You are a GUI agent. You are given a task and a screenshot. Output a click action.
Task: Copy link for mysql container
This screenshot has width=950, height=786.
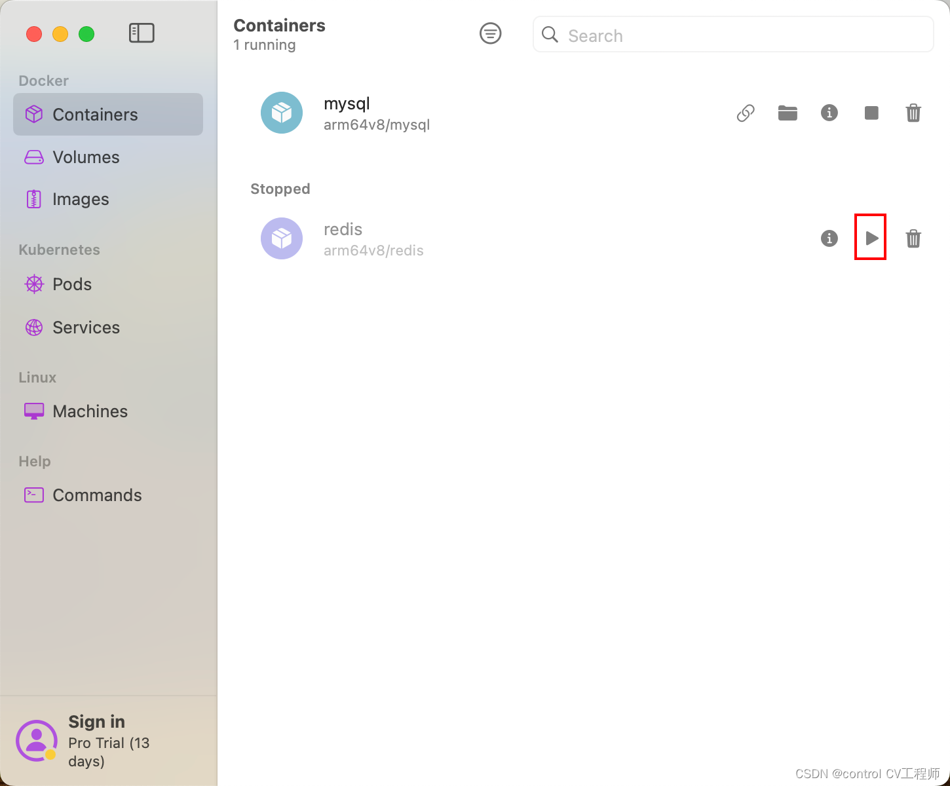click(x=746, y=113)
